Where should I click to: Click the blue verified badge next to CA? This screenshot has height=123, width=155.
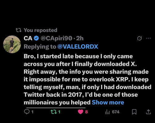[x=36, y=38]
